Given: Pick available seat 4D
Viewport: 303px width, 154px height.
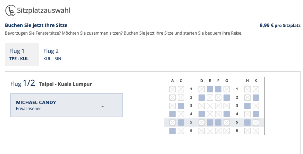Looking at the screenshot, I should (x=202, y=114).
